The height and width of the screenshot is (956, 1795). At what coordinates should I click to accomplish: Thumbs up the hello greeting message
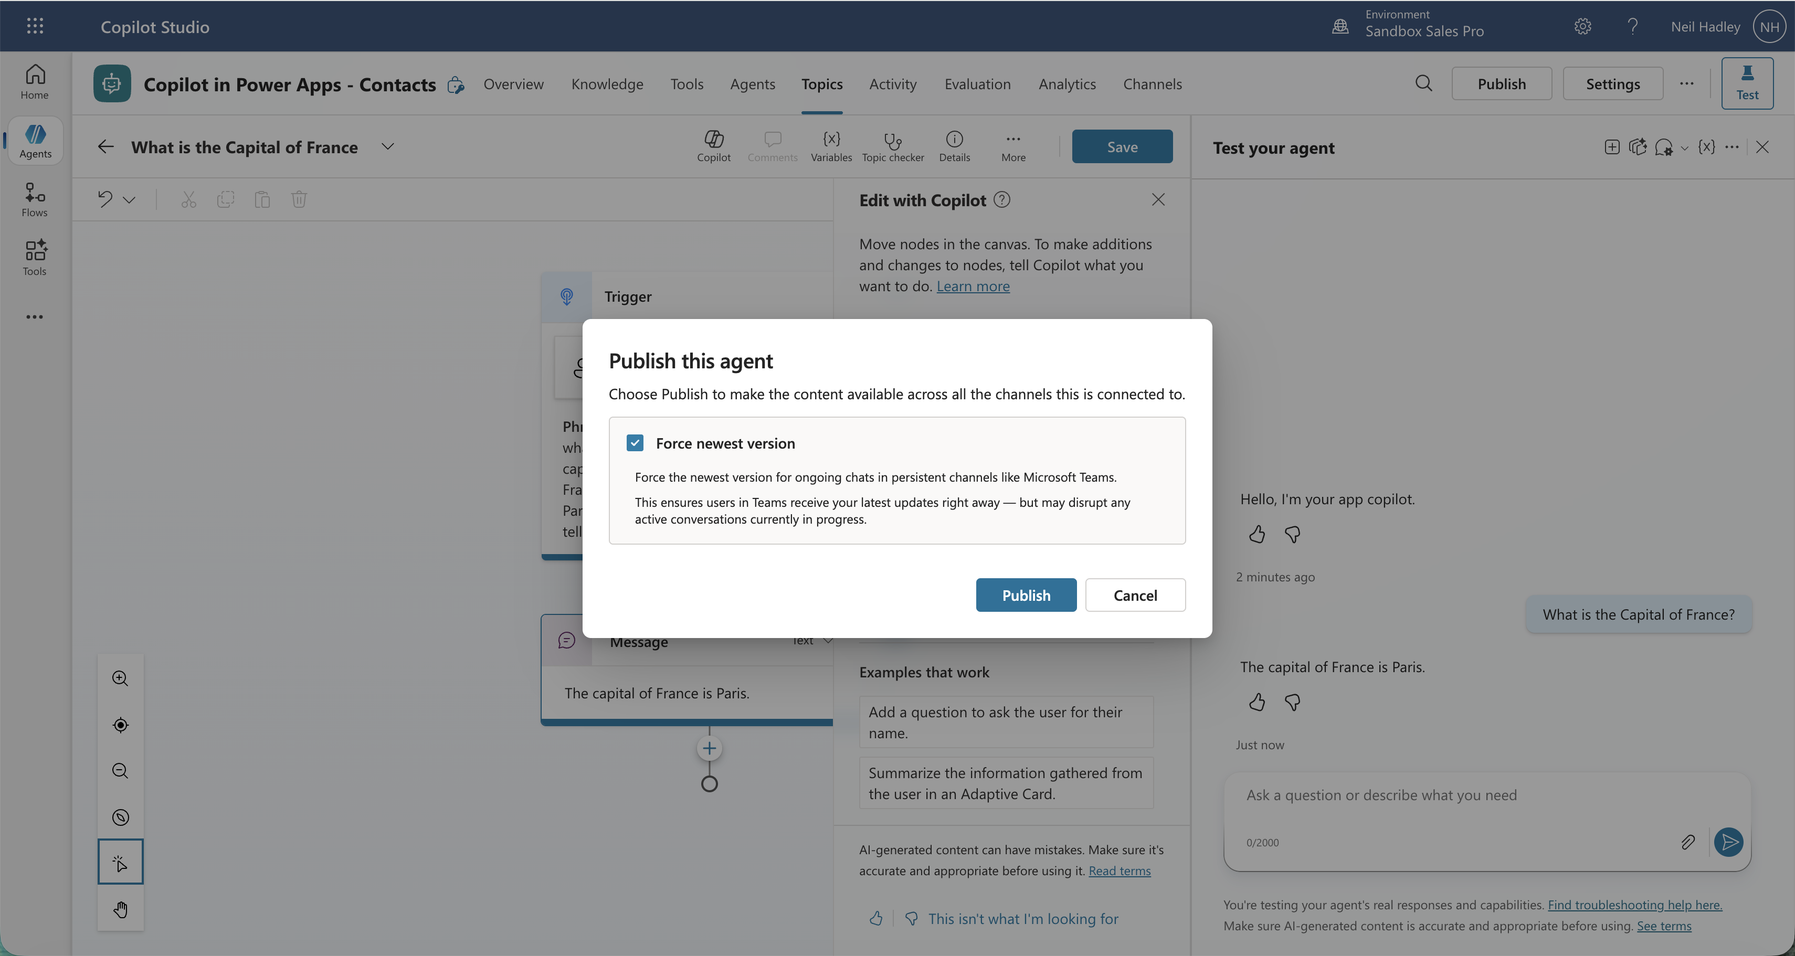point(1256,534)
